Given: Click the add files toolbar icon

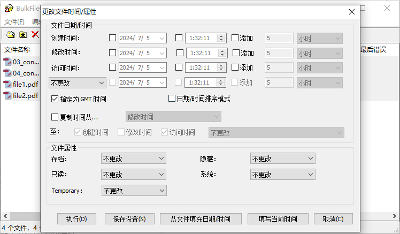Looking at the screenshot, I should coord(11,35).
